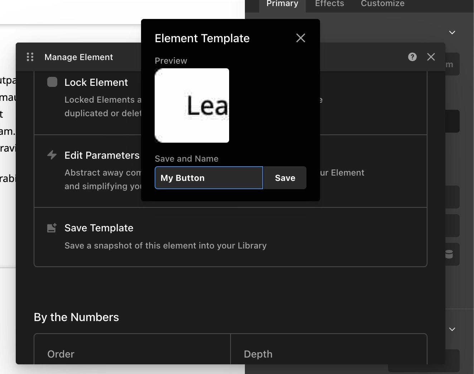Screen dimensions: 474x374
Task: Click the Save Template snapshot icon
Action: pos(52,228)
